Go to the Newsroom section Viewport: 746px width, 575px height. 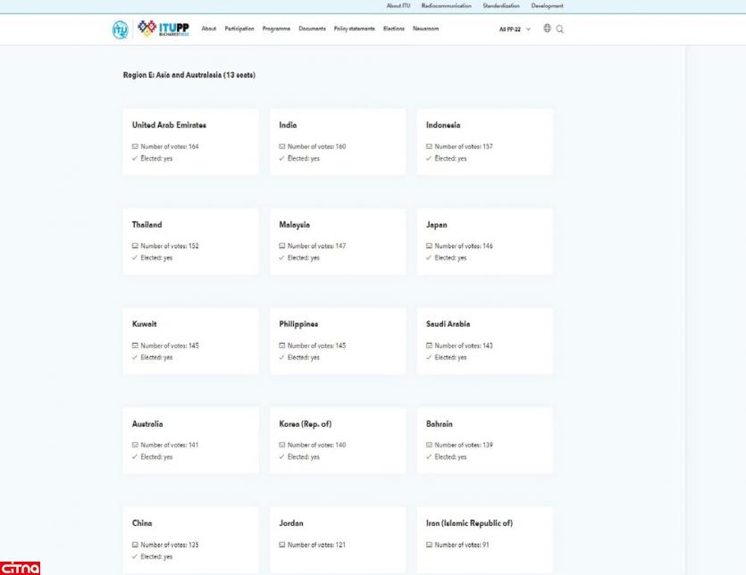coord(425,29)
